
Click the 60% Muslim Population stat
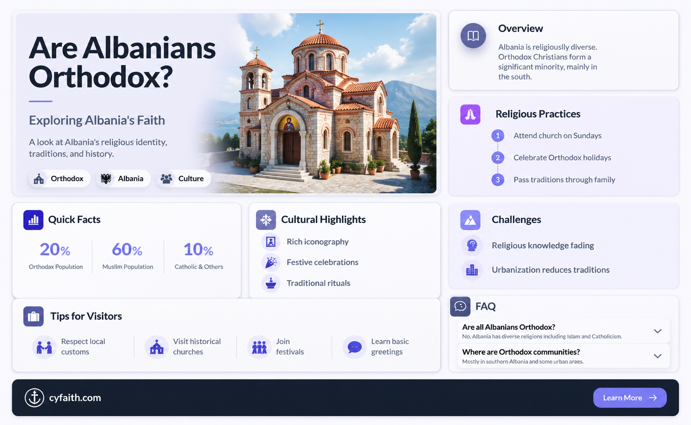point(127,255)
